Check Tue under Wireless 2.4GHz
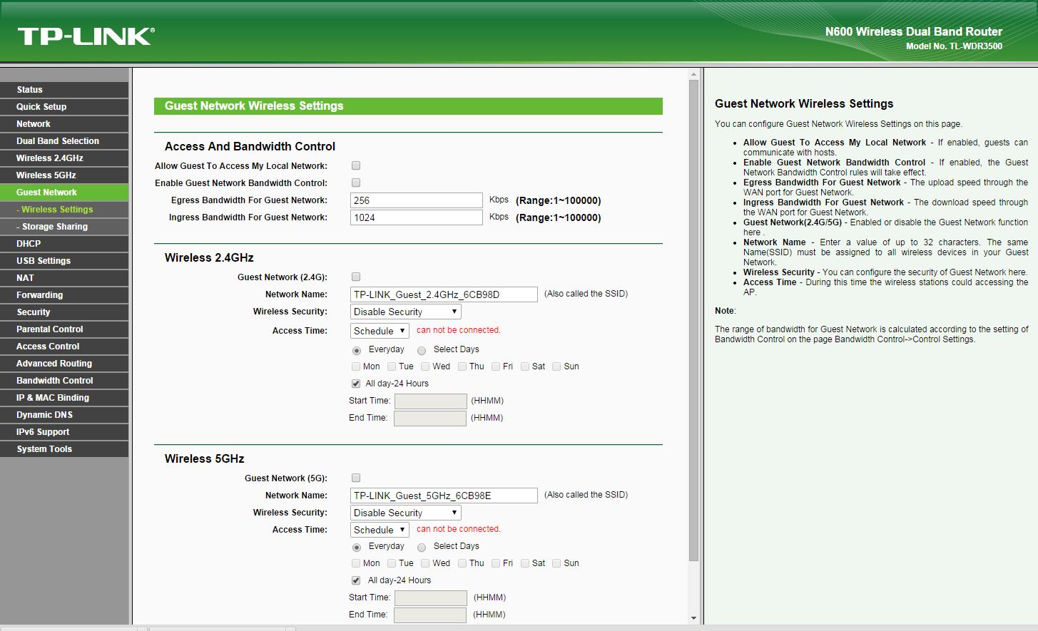This screenshot has height=631, width=1038. tap(392, 366)
